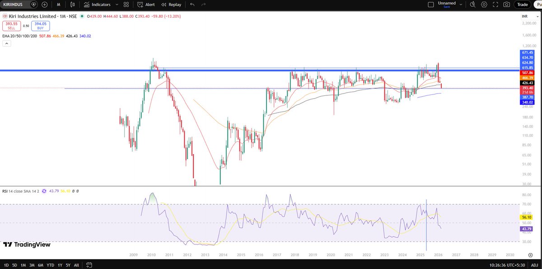Select the chart layout square icon
The height and width of the screenshot is (269, 542).
pyautogui.click(x=430, y=5)
